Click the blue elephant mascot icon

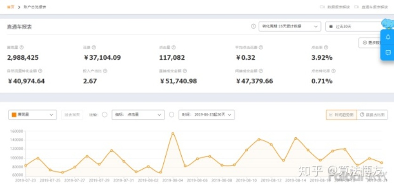pos(387,24)
